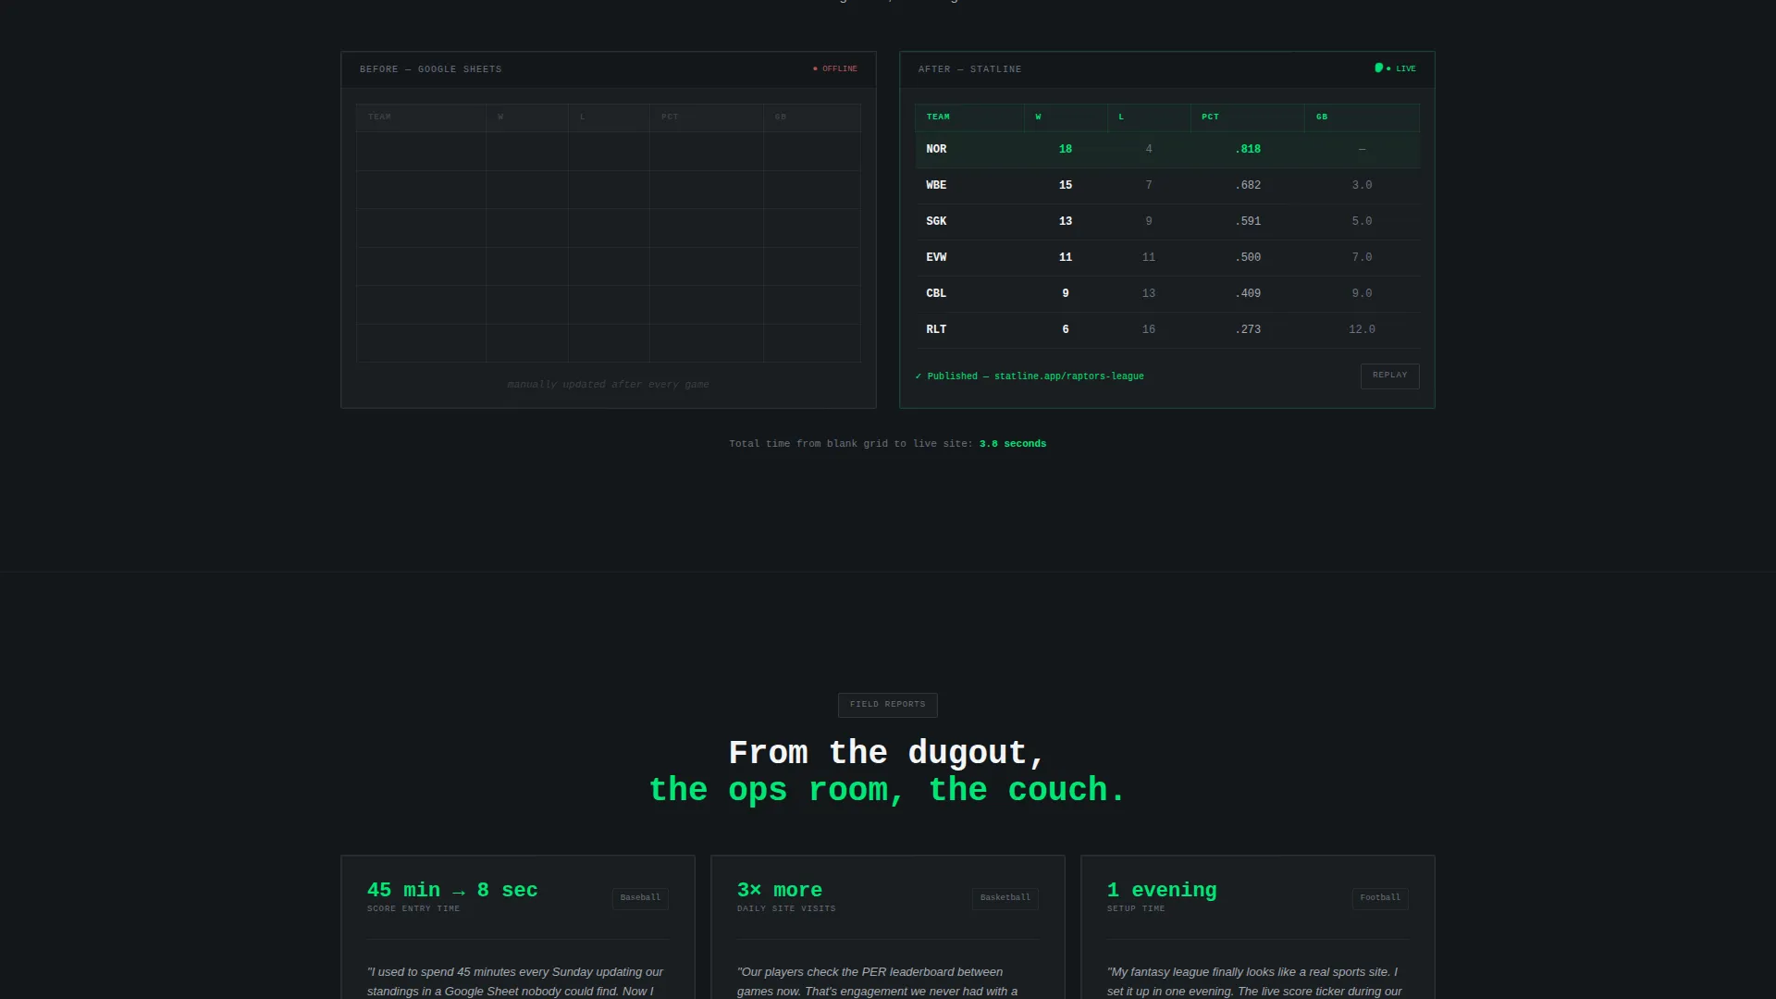Click the .591 win percentage value
The image size is (1776, 999).
tap(1248, 221)
